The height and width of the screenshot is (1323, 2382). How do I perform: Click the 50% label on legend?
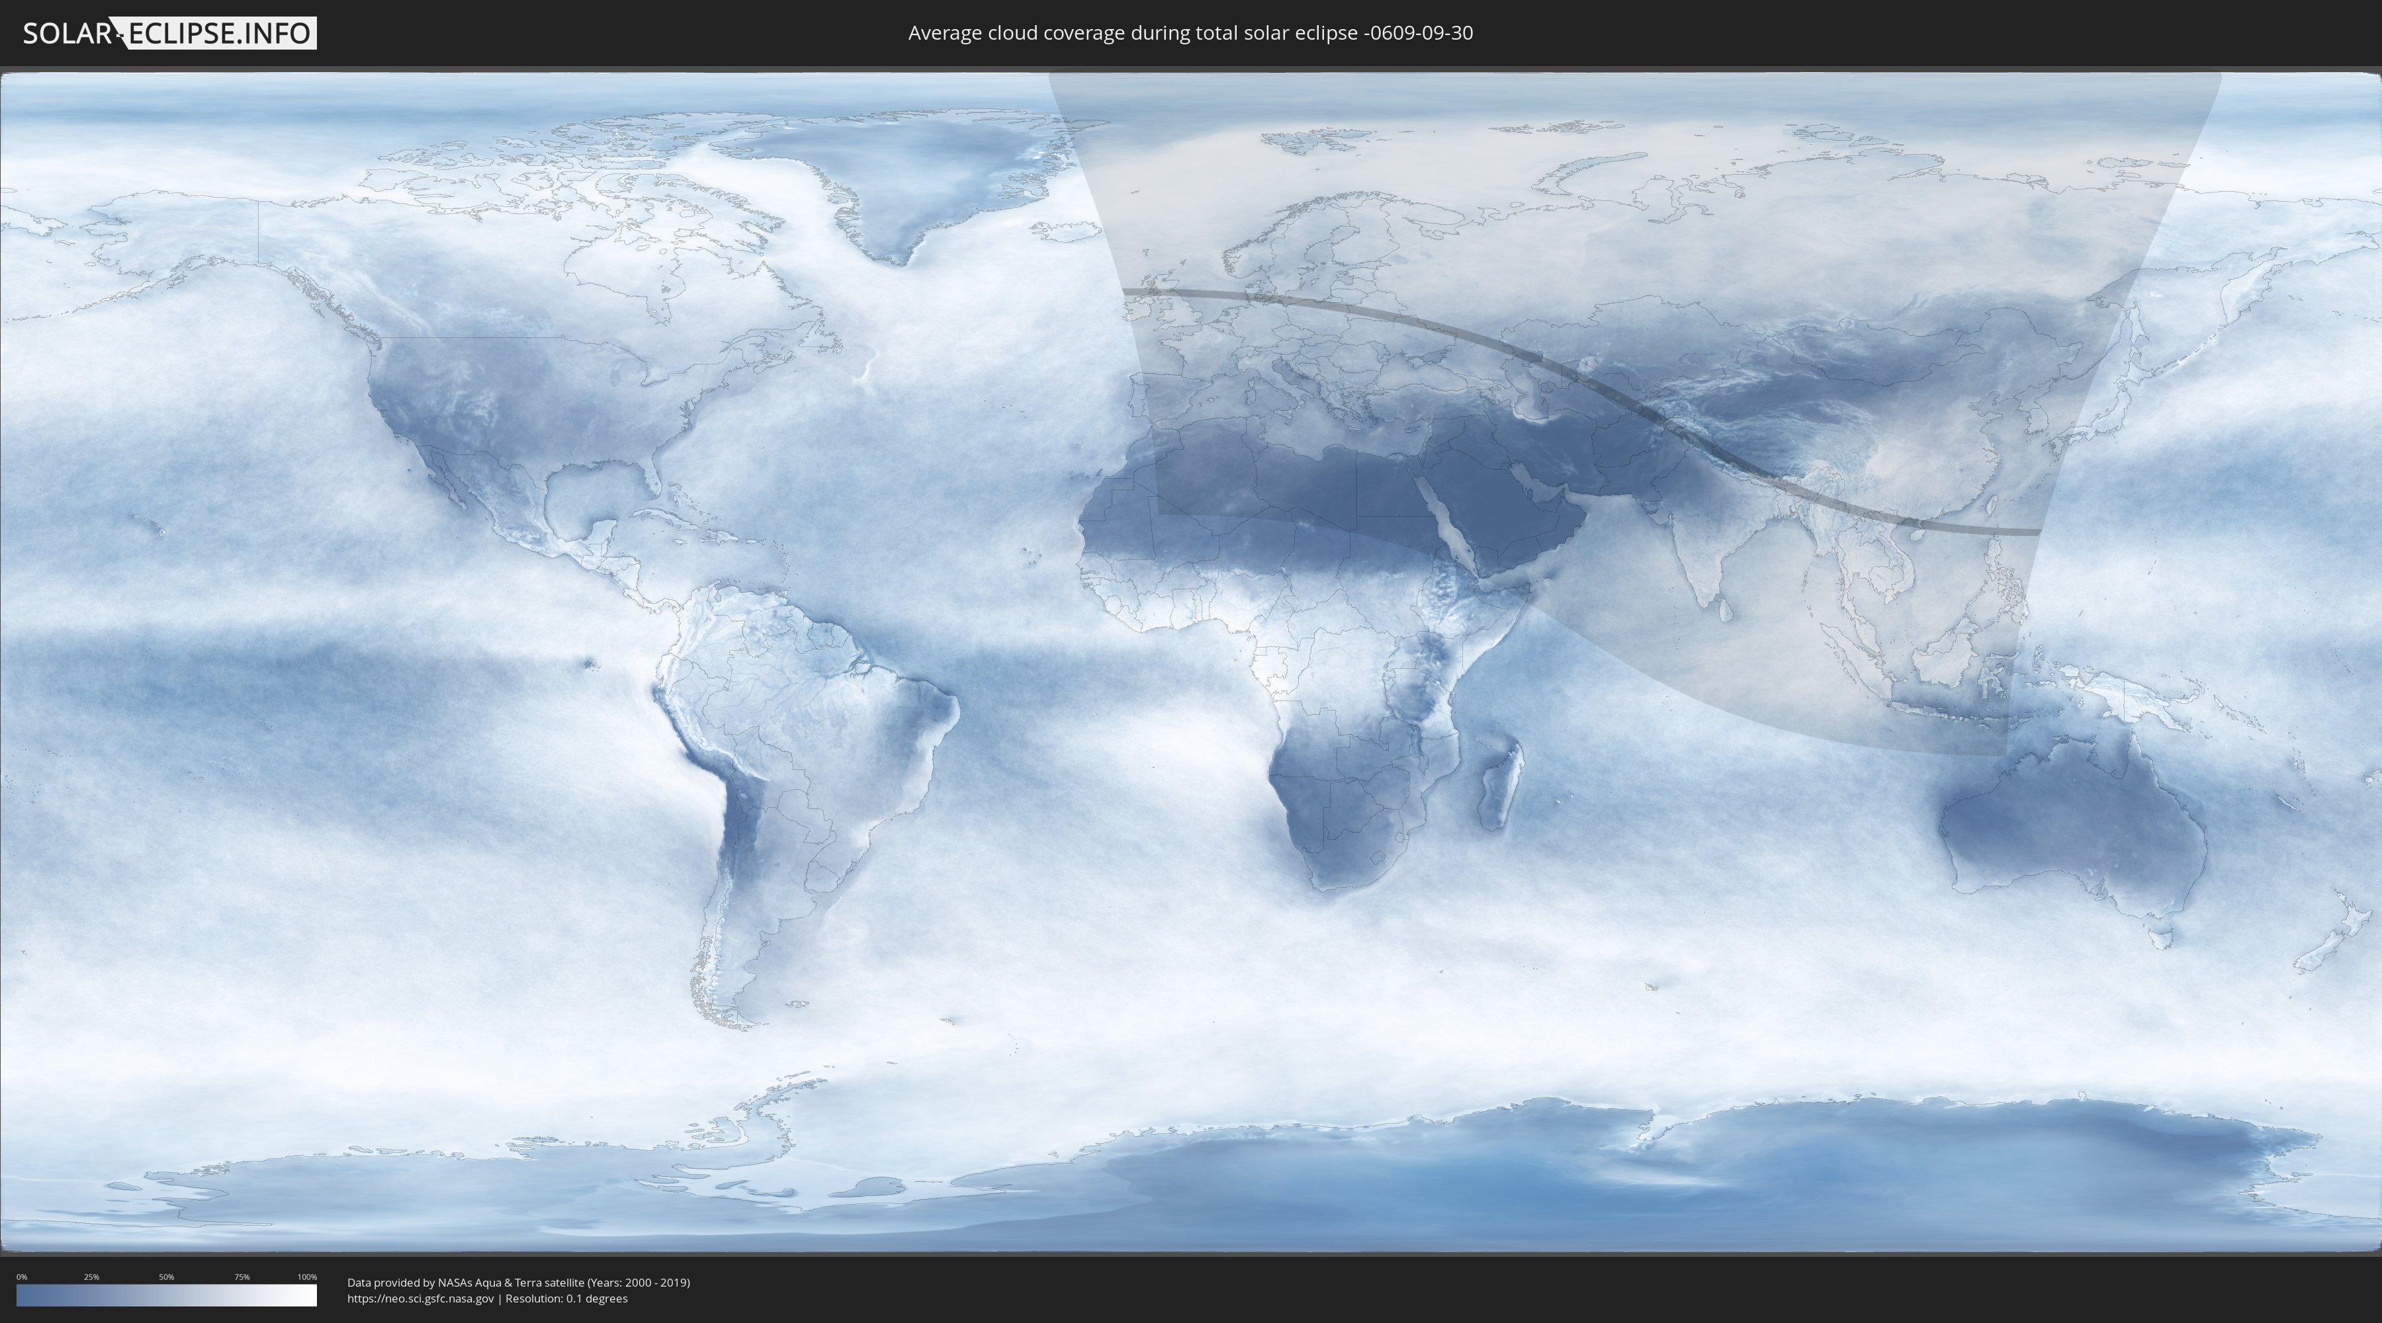167,1277
